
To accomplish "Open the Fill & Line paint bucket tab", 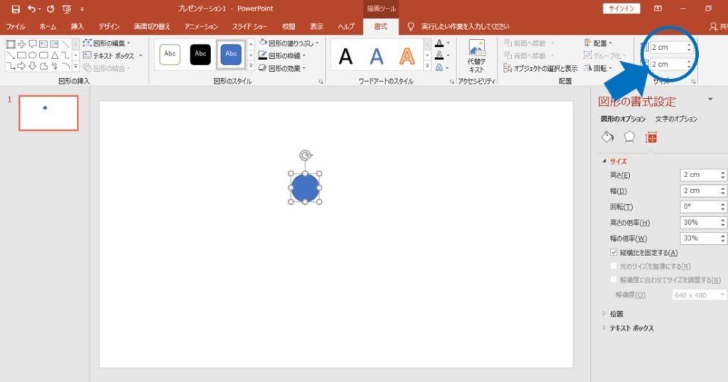I will point(607,137).
